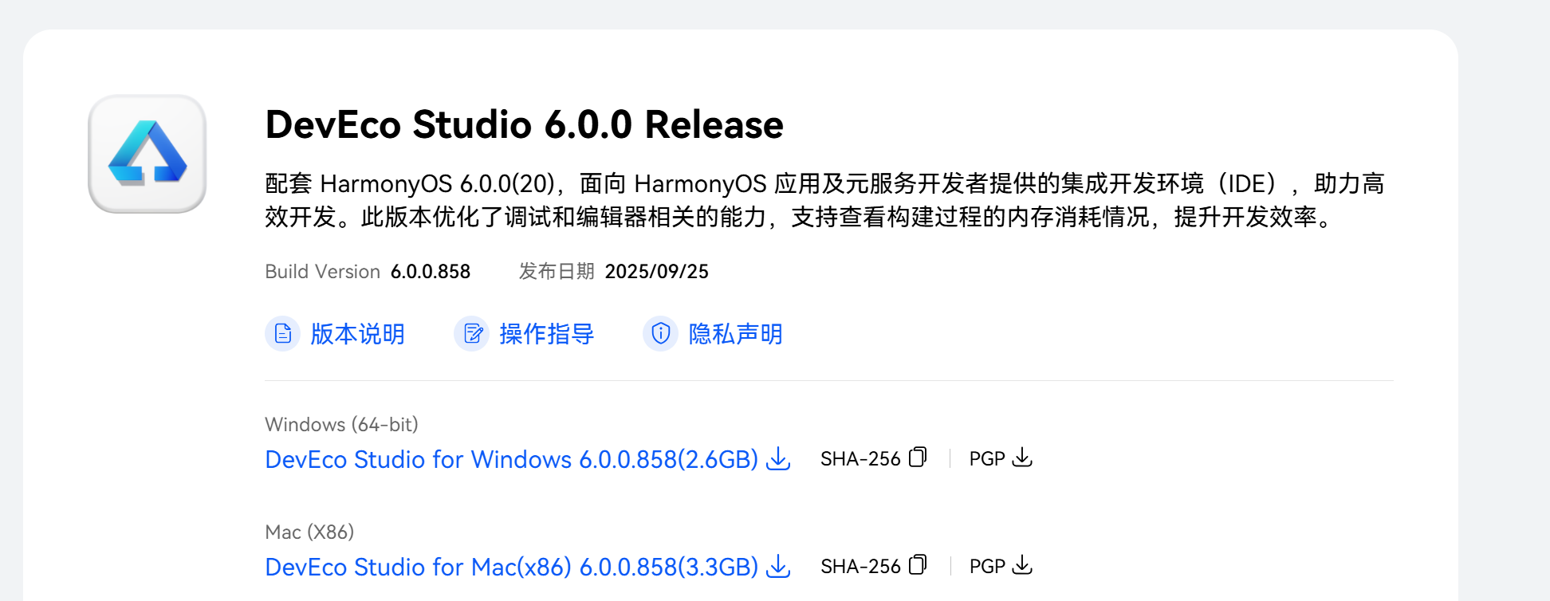Click download icon for Mac(x86) installer
The height and width of the screenshot is (601, 1550).
[x=778, y=567]
